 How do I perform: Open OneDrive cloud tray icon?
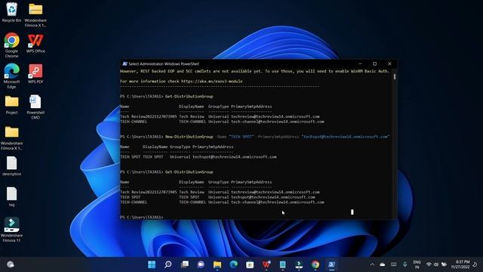(383, 264)
